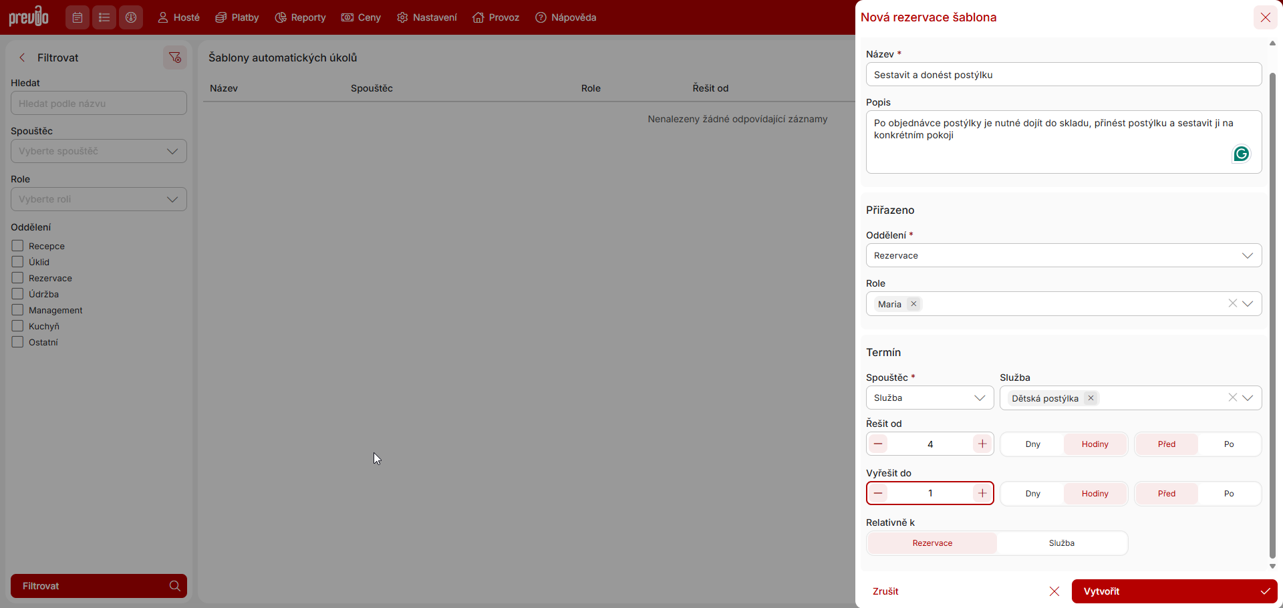Open the Vyberte roli dropdown

(99, 199)
